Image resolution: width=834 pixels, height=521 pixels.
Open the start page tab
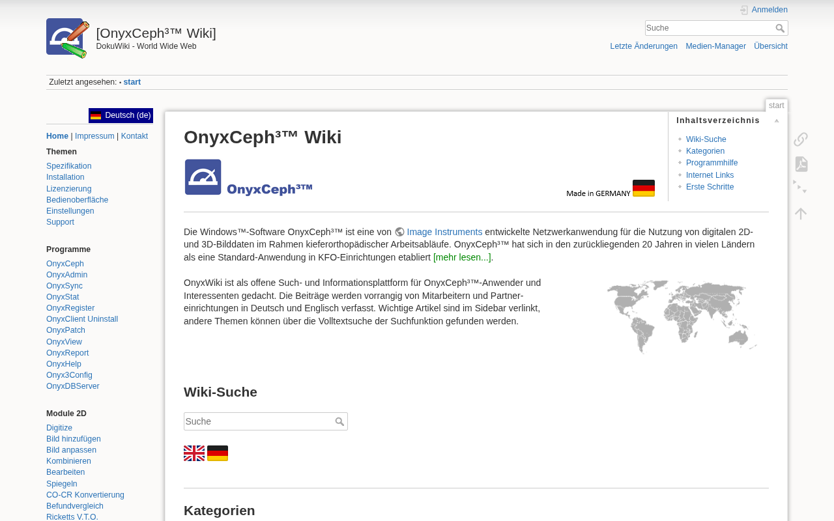pos(777,106)
